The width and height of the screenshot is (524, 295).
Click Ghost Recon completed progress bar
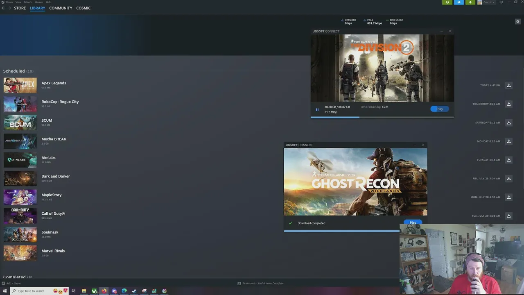342,231
